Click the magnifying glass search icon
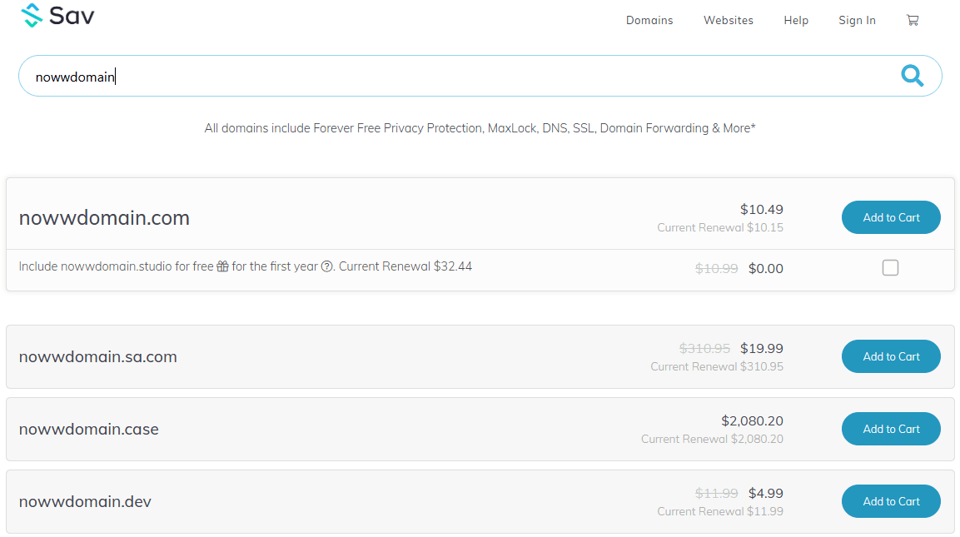The image size is (960, 537). [913, 76]
